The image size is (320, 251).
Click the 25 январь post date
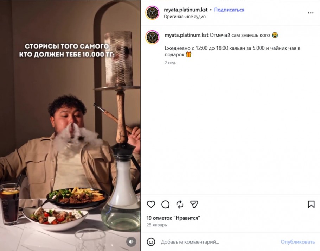pos(157,225)
